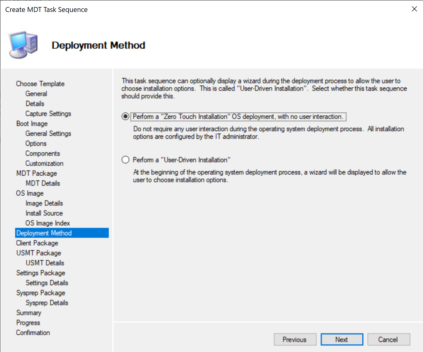Select the Boot Image step
The width and height of the screenshot is (423, 352).
coord(32,123)
